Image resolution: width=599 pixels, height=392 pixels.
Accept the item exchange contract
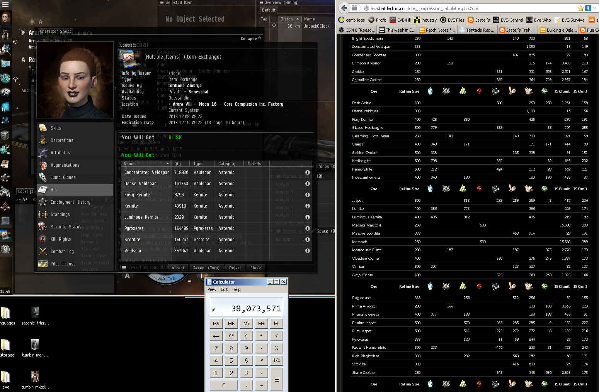[x=178, y=268]
